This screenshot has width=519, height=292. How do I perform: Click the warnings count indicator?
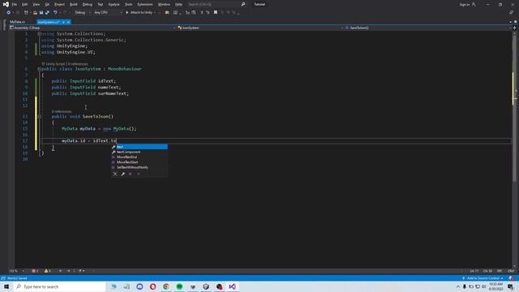coord(48,271)
